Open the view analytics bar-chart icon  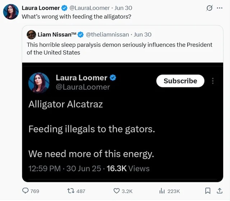click(162, 191)
